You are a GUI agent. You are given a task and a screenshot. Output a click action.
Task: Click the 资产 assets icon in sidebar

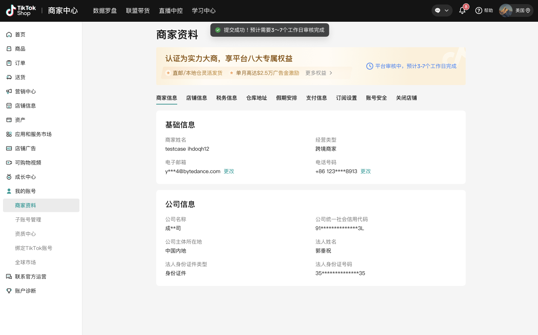click(9, 120)
